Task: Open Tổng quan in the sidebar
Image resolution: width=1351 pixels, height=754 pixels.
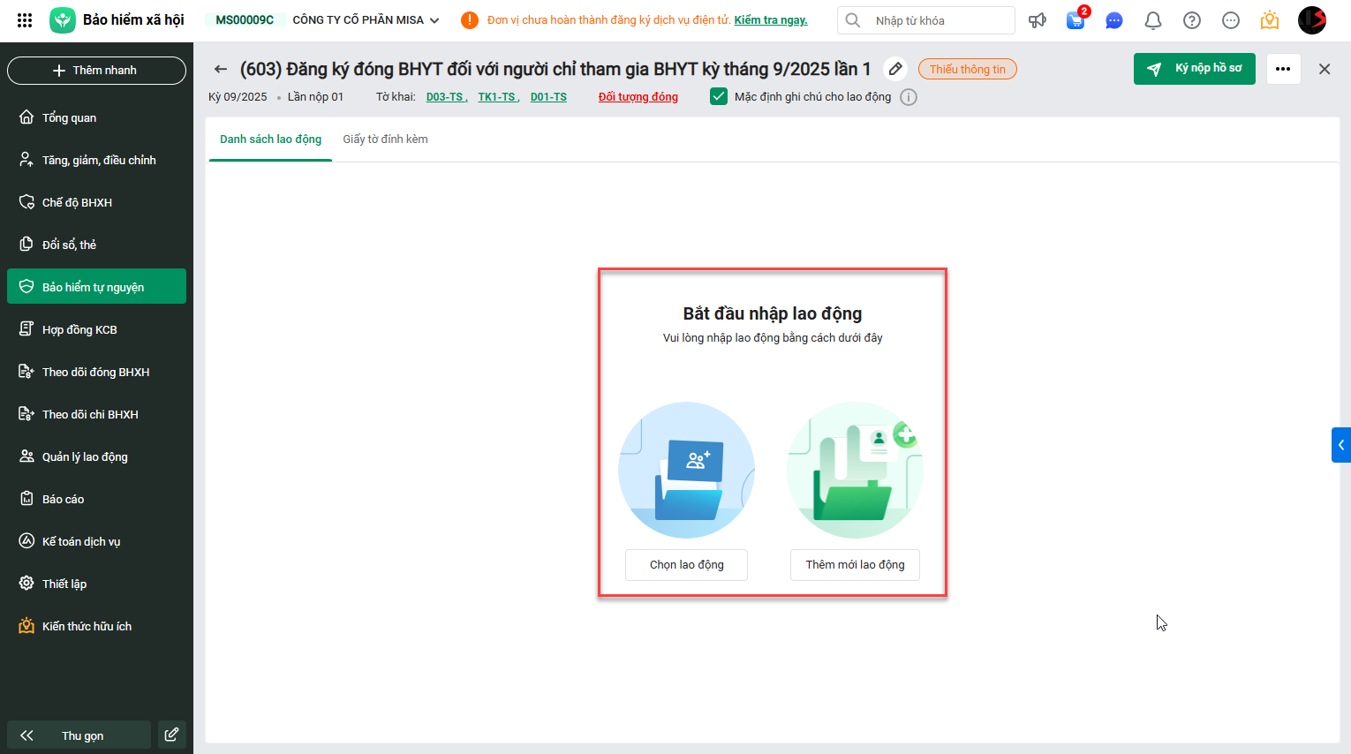Action: 96,117
